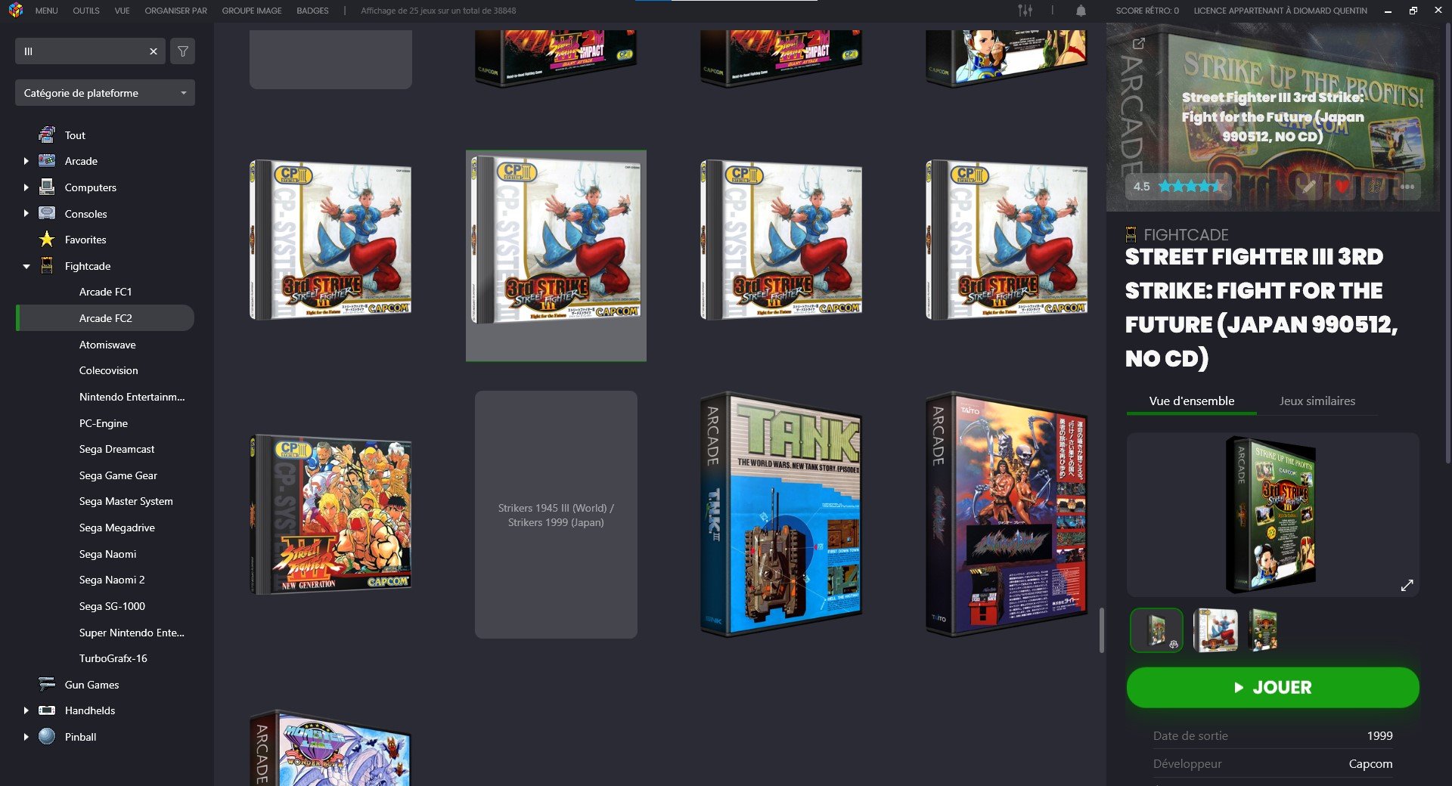The width and height of the screenshot is (1452, 786).
Task: Click the SCORE RÉTRO: 0 label
Action: tap(1147, 11)
